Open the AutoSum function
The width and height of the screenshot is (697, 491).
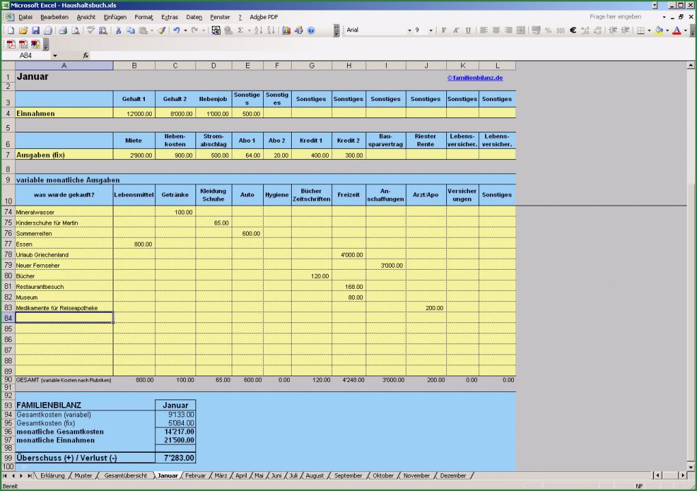(242, 30)
